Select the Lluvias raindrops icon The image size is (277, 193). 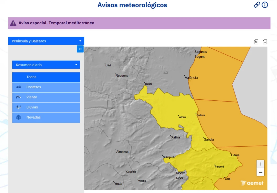pos(18,107)
